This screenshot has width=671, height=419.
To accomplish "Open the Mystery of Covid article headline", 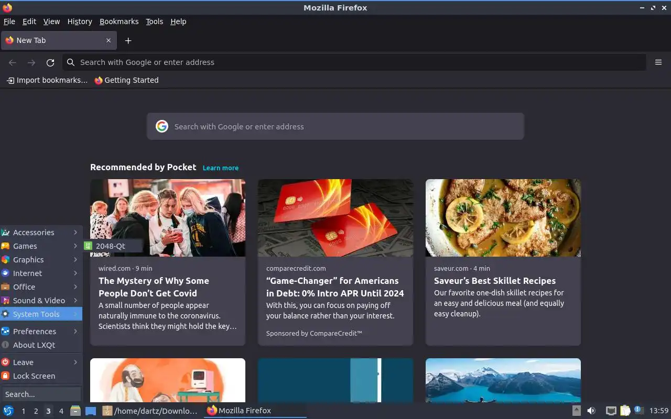I will tap(154, 287).
